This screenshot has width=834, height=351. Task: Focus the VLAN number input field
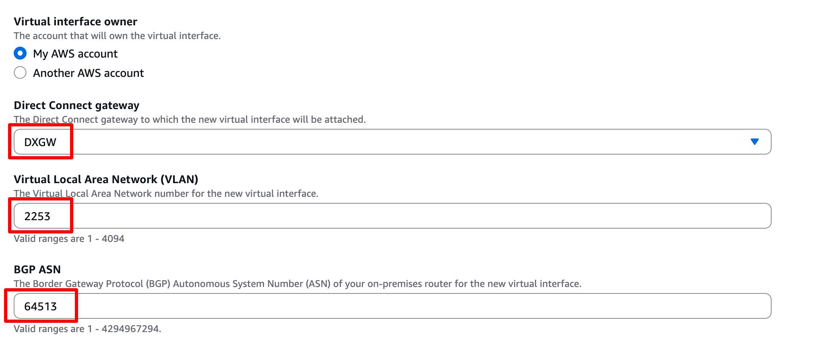pyautogui.click(x=392, y=216)
